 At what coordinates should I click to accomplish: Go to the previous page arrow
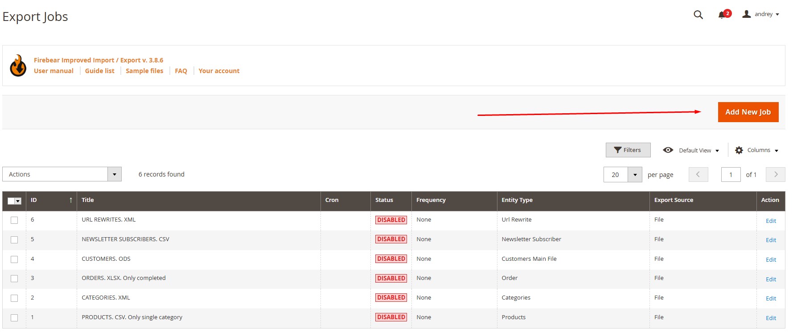coord(698,175)
